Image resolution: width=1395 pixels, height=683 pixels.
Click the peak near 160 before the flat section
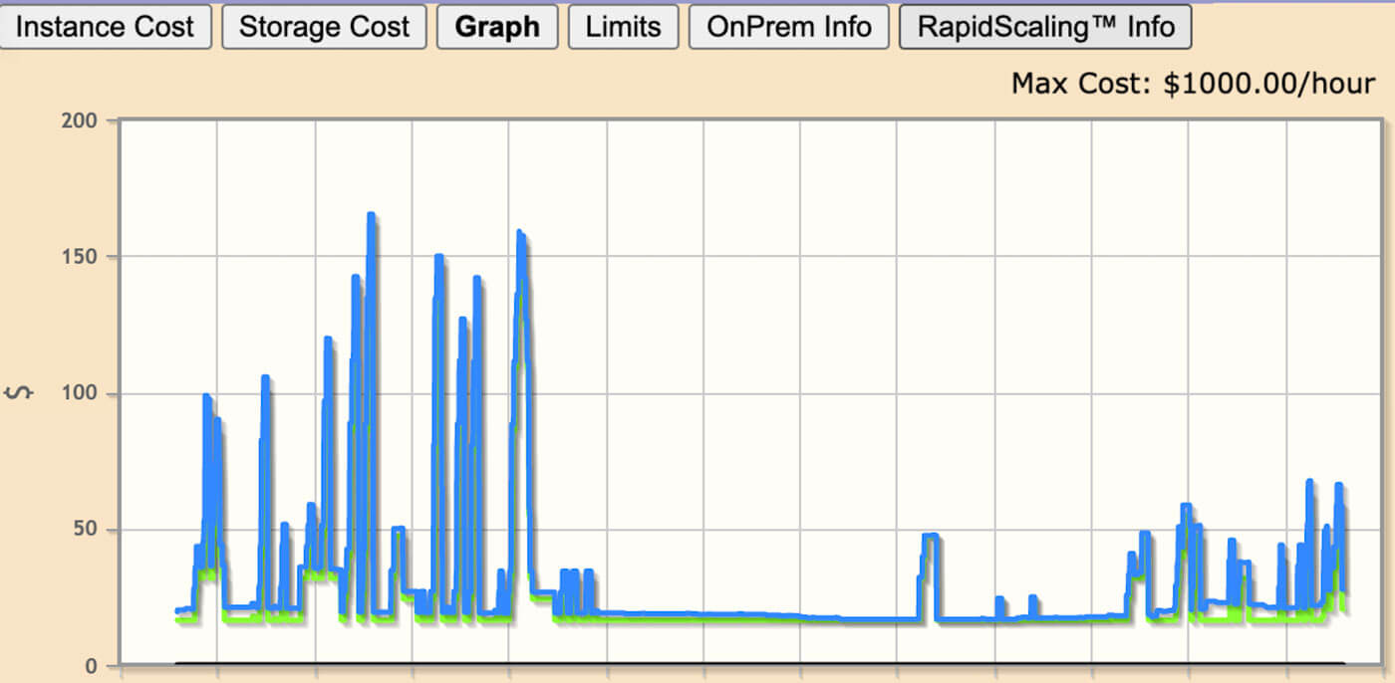click(520, 234)
